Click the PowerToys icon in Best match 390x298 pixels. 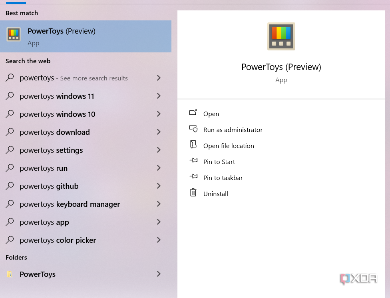14,34
